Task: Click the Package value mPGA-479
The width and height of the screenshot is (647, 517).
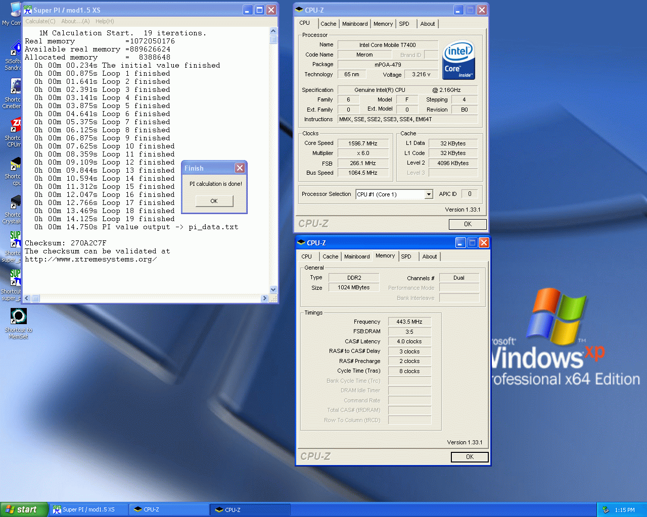Action: [x=388, y=65]
